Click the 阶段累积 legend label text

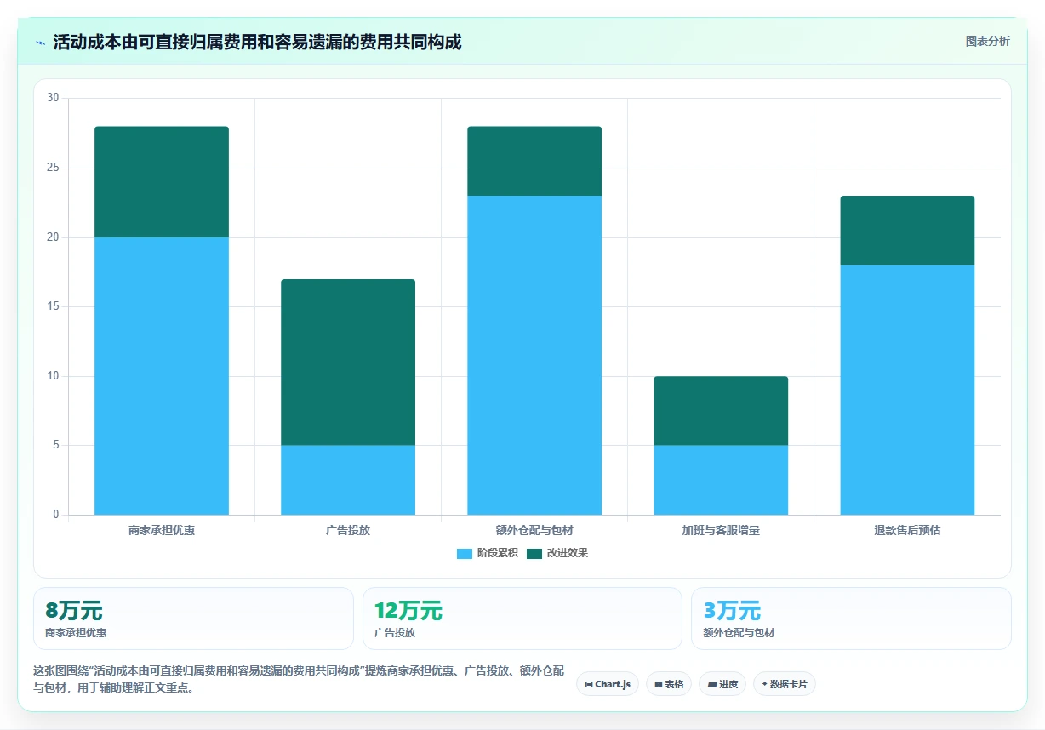(x=497, y=553)
